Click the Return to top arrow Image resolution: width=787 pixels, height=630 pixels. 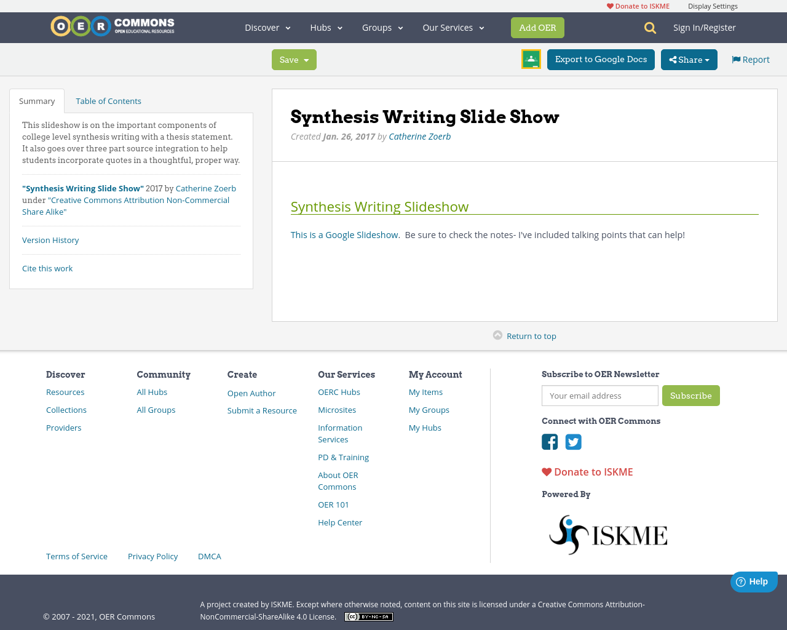[497, 335]
